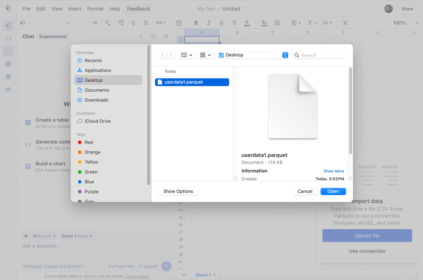Viewport: 423px width, 280px height.
Task: Open the AI sparkles panel in the left sidebar
Action: 8,26
